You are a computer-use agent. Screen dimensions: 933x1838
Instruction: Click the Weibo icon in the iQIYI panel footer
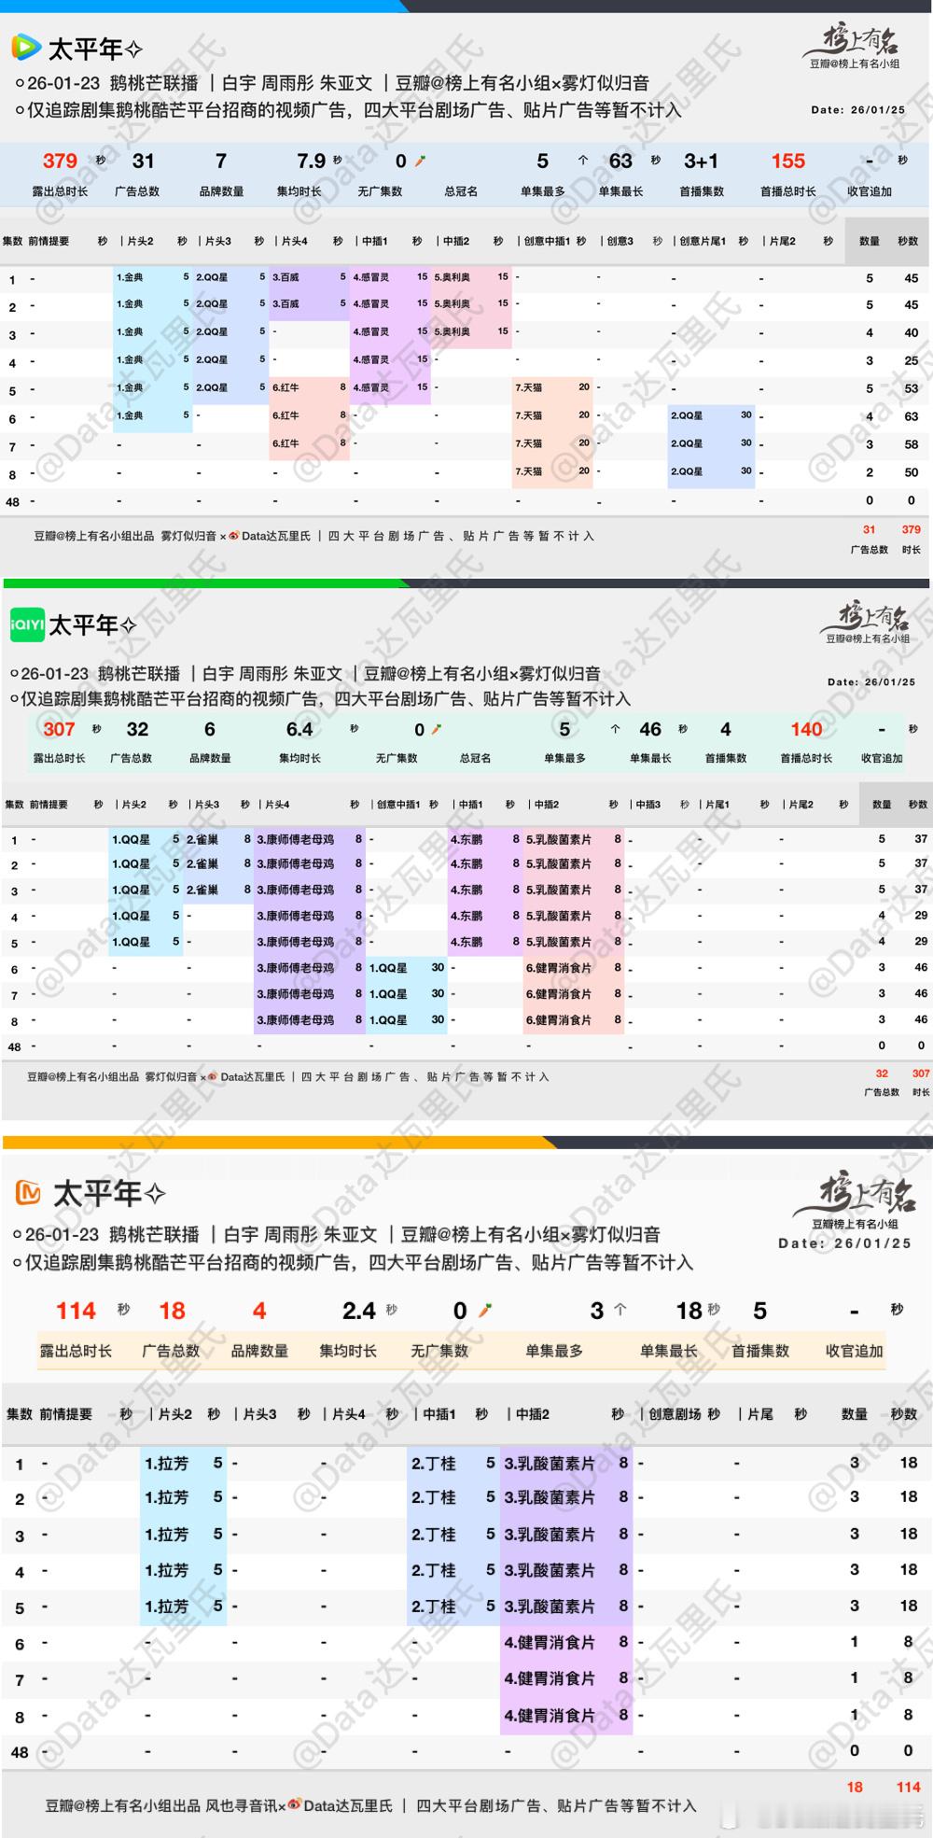[213, 1076]
